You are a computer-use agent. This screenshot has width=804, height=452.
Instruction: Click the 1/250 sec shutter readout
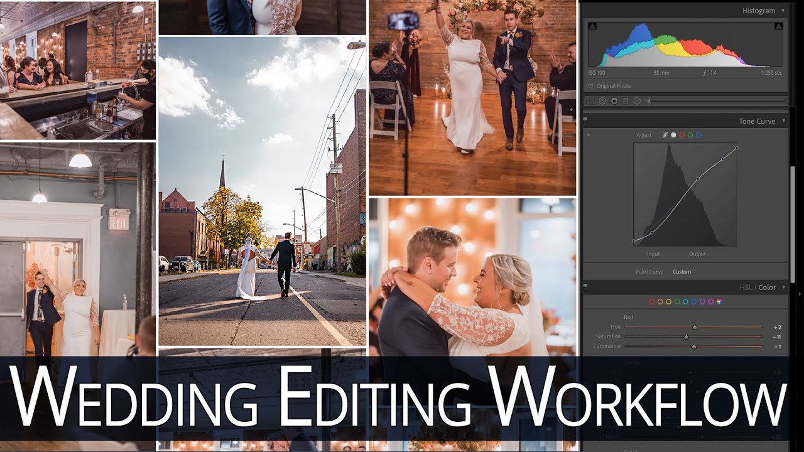pos(771,73)
